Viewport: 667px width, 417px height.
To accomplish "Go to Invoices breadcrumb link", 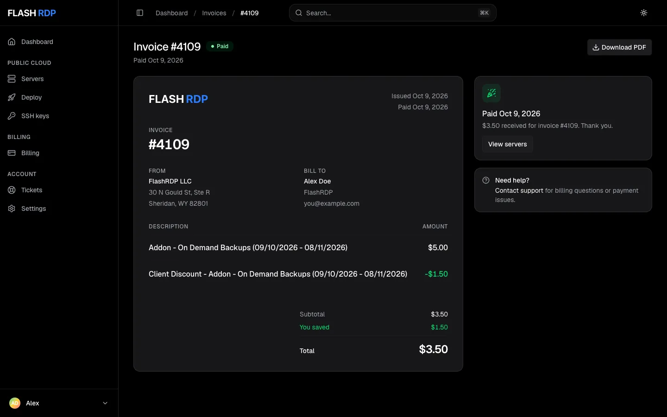I will tap(214, 13).
